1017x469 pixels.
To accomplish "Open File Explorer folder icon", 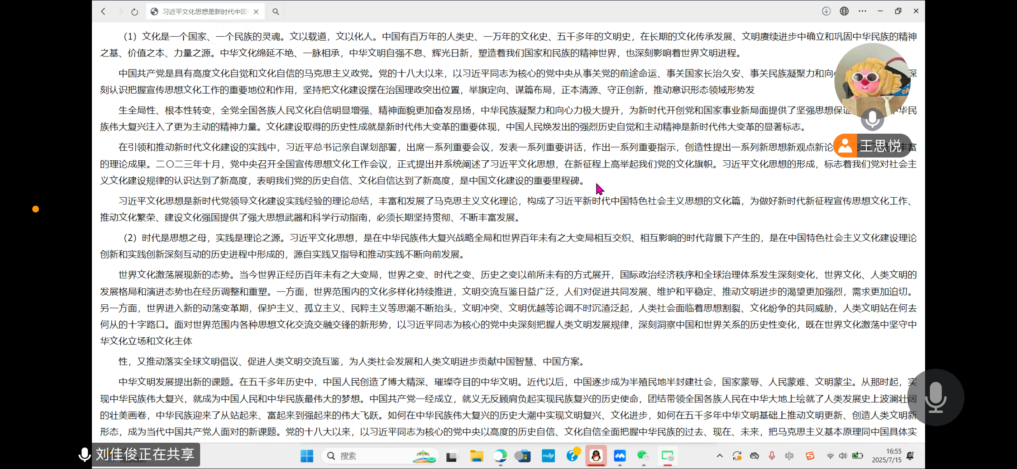I will [x=476, y=456].
